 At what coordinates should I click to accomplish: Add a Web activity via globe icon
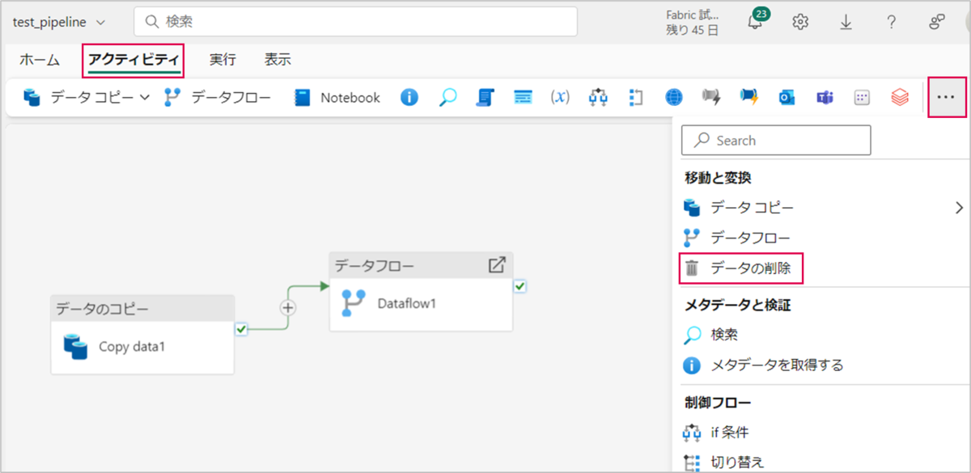(x=674, y=98)
